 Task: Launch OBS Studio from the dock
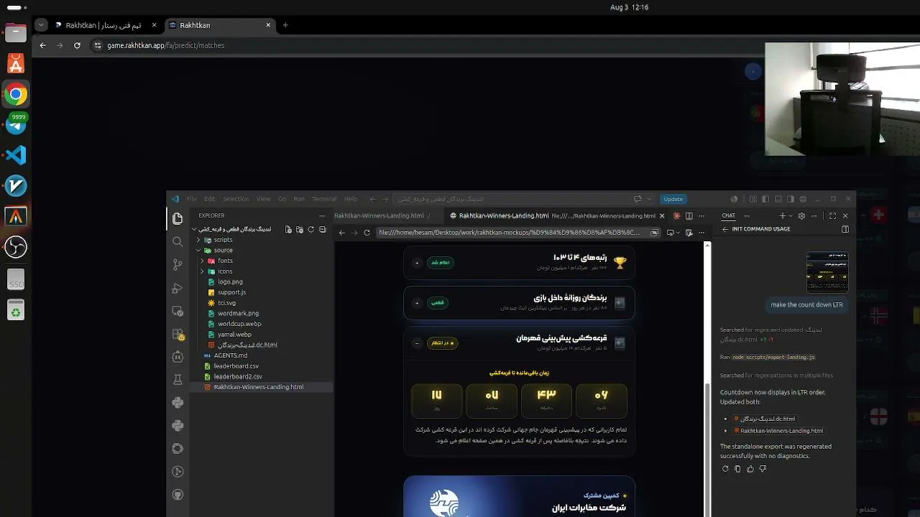tap(16, 248)
